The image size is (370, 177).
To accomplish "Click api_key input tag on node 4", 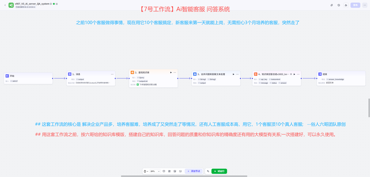I will (263, 79).
